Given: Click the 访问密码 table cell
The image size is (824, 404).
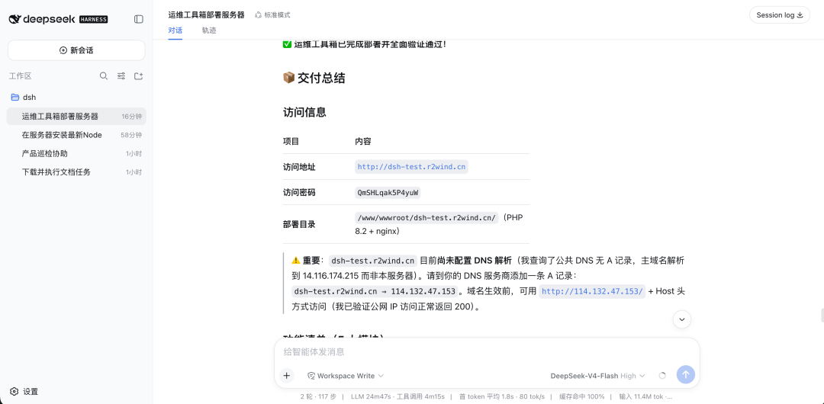Looking at the screenshot, I should tap(299, 192).
